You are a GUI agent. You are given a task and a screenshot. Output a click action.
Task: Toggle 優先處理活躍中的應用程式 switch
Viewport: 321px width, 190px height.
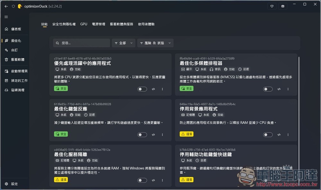(x=142, y=89)
